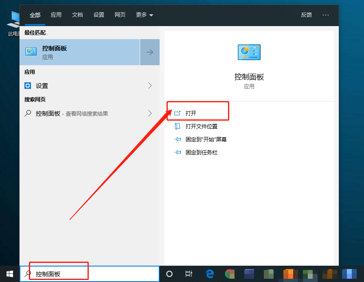Click the Control Panel icon in preview pane
This screenshot has width=364, height=282.
(249, 52)
